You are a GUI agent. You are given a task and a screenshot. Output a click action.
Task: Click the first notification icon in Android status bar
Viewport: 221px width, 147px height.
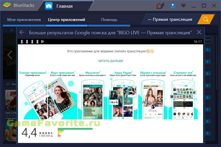(x=22, y=42)
